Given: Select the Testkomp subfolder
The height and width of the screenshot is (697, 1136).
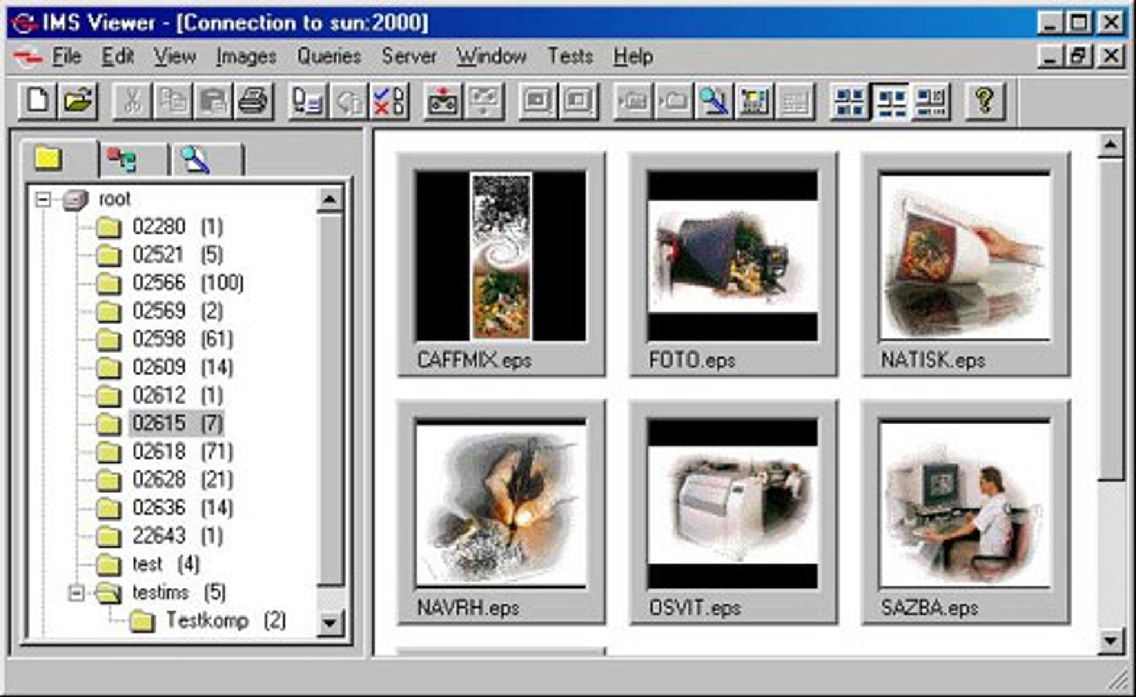Looking at the screenshot, I should click(x=207, y=621).
